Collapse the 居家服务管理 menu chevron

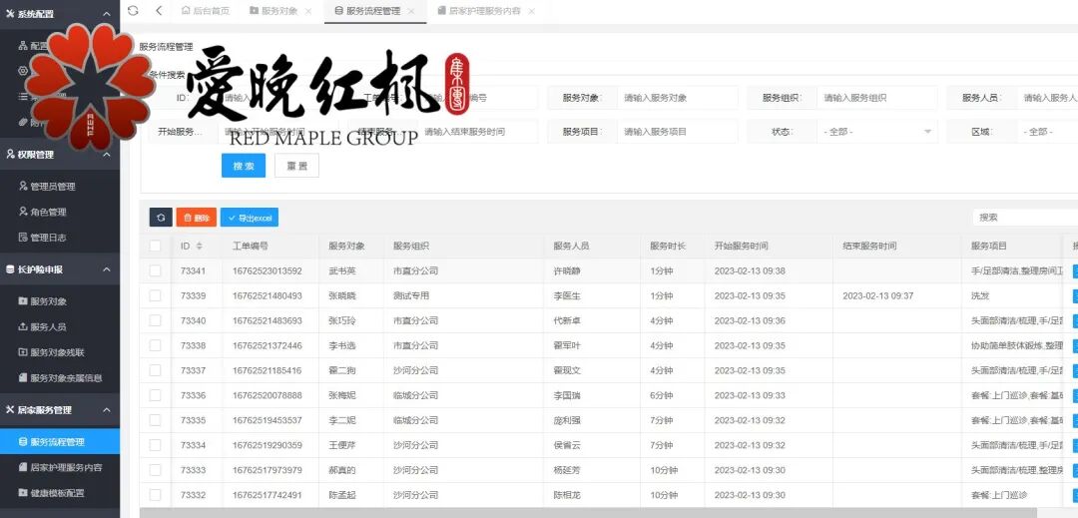tap(107, 409)
